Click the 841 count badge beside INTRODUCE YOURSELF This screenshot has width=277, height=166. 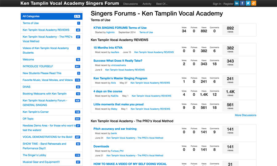[78, 67]
